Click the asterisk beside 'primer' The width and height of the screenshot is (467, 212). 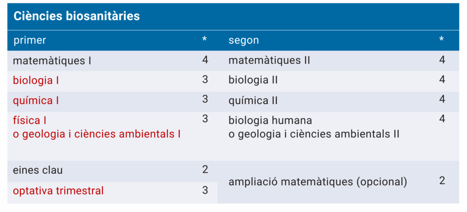pyautogui.click(x=205, y=40)
